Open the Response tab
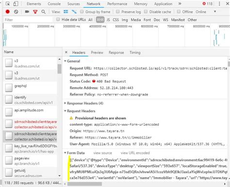Screen dimensions: 230x187 tap(116, 52)
